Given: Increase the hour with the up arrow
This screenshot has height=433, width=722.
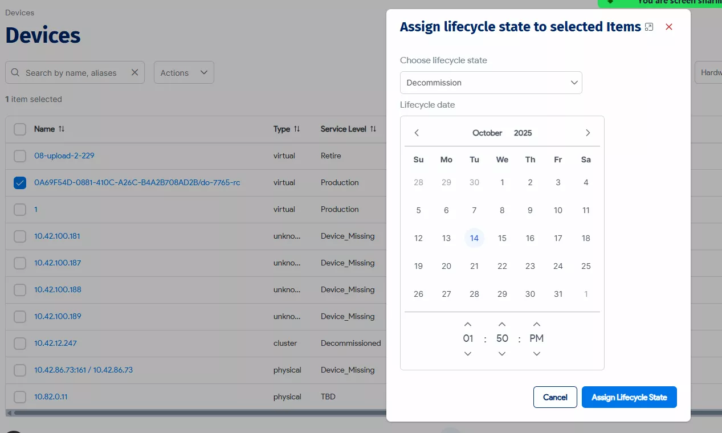Looking at the screenshot, I should pyautogui.click(x=468, y=324).
